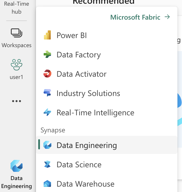Select Industry Solutions entry

[107, 93]
